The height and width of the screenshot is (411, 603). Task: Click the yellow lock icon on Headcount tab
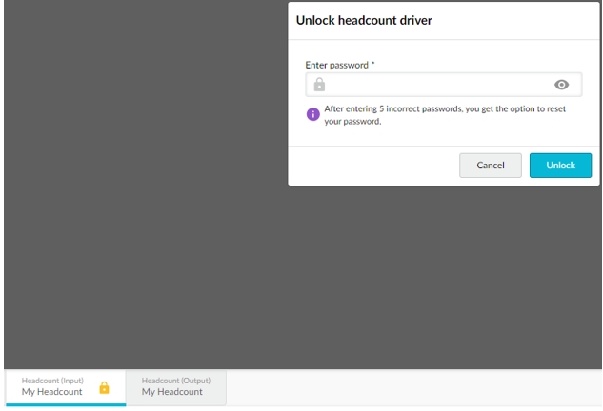(105, 387)
